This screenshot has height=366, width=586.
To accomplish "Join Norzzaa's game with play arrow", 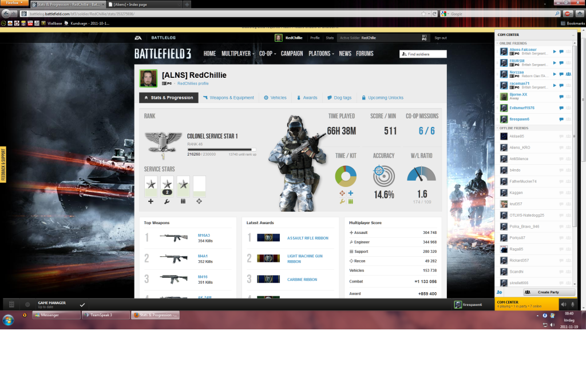I will coord(555,74).
